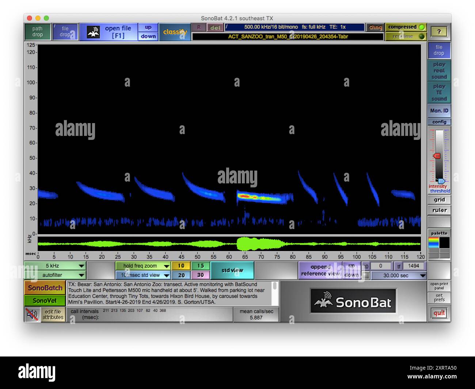Select the 30 zoom preset
This screenshot has height=389, width=475.
(x=201, y=275)
